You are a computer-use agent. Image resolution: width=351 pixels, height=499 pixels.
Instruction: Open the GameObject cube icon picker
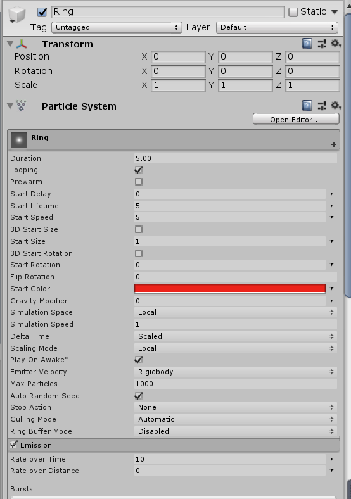[17, 15]
